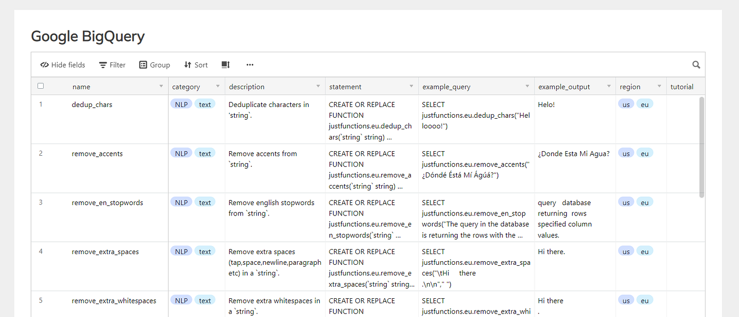739x317 pixels.
Task: Click the NLP tag in remove_extra_spaces row
Action: coord(181,251)
